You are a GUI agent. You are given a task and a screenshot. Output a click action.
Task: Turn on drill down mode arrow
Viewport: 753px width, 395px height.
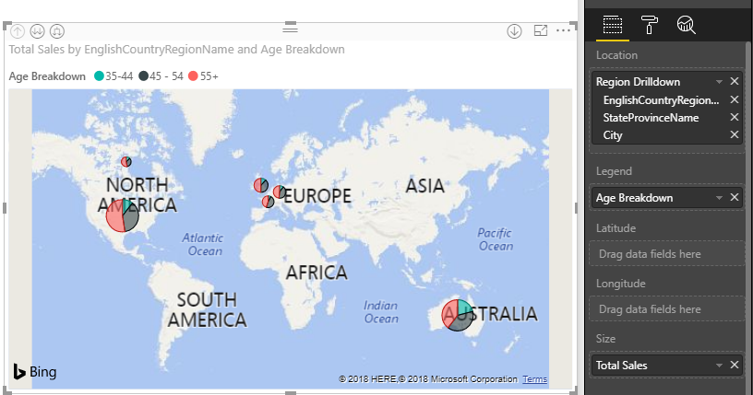coord(514,31)
